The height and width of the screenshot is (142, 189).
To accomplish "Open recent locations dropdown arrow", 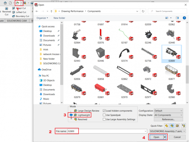I will [x=48, y=11].
